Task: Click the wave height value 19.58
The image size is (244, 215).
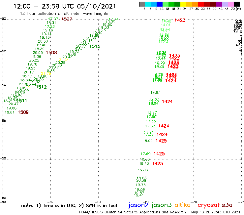Action: [140, 190]
